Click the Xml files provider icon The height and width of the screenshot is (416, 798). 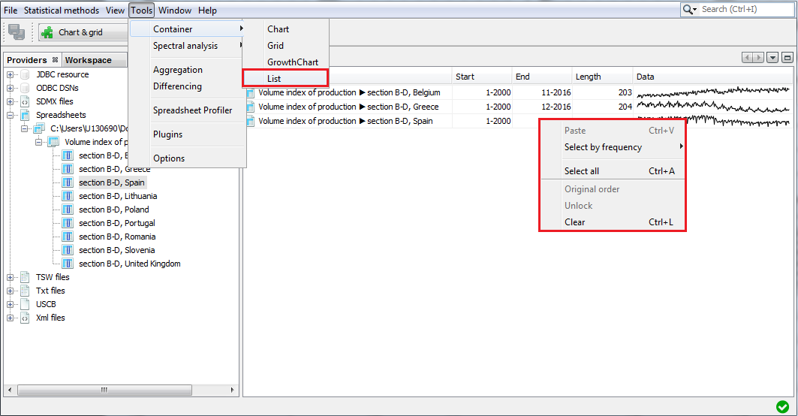26,318
